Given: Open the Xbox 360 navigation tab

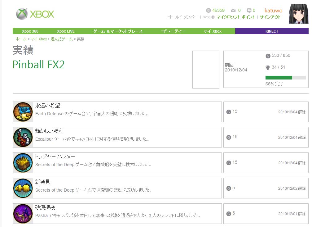Looking at the screenshot, I should [x=30, y=31].
